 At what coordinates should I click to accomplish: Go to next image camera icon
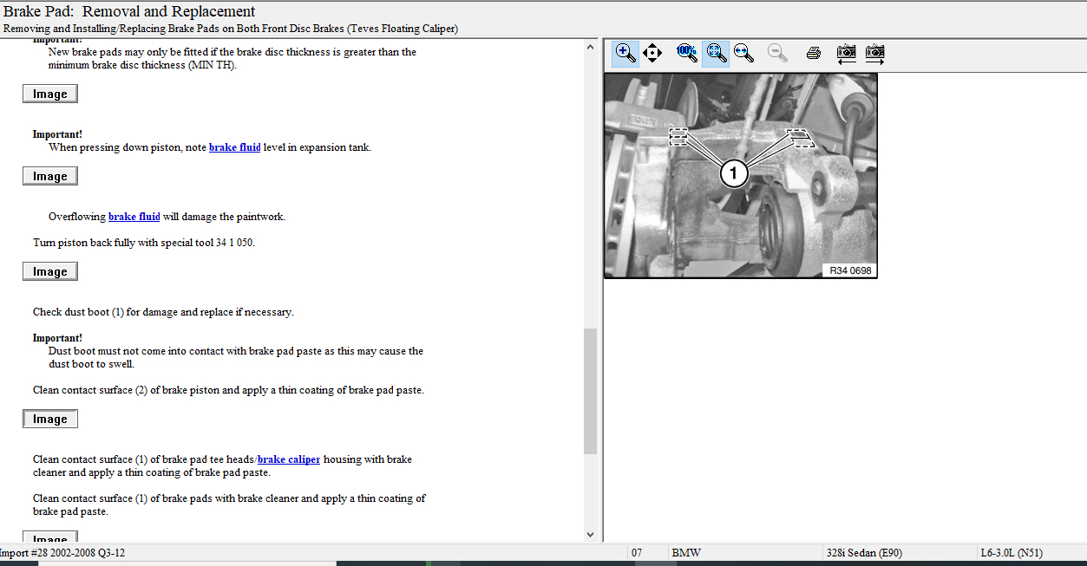pyautogui.click(x=874, y=53)
